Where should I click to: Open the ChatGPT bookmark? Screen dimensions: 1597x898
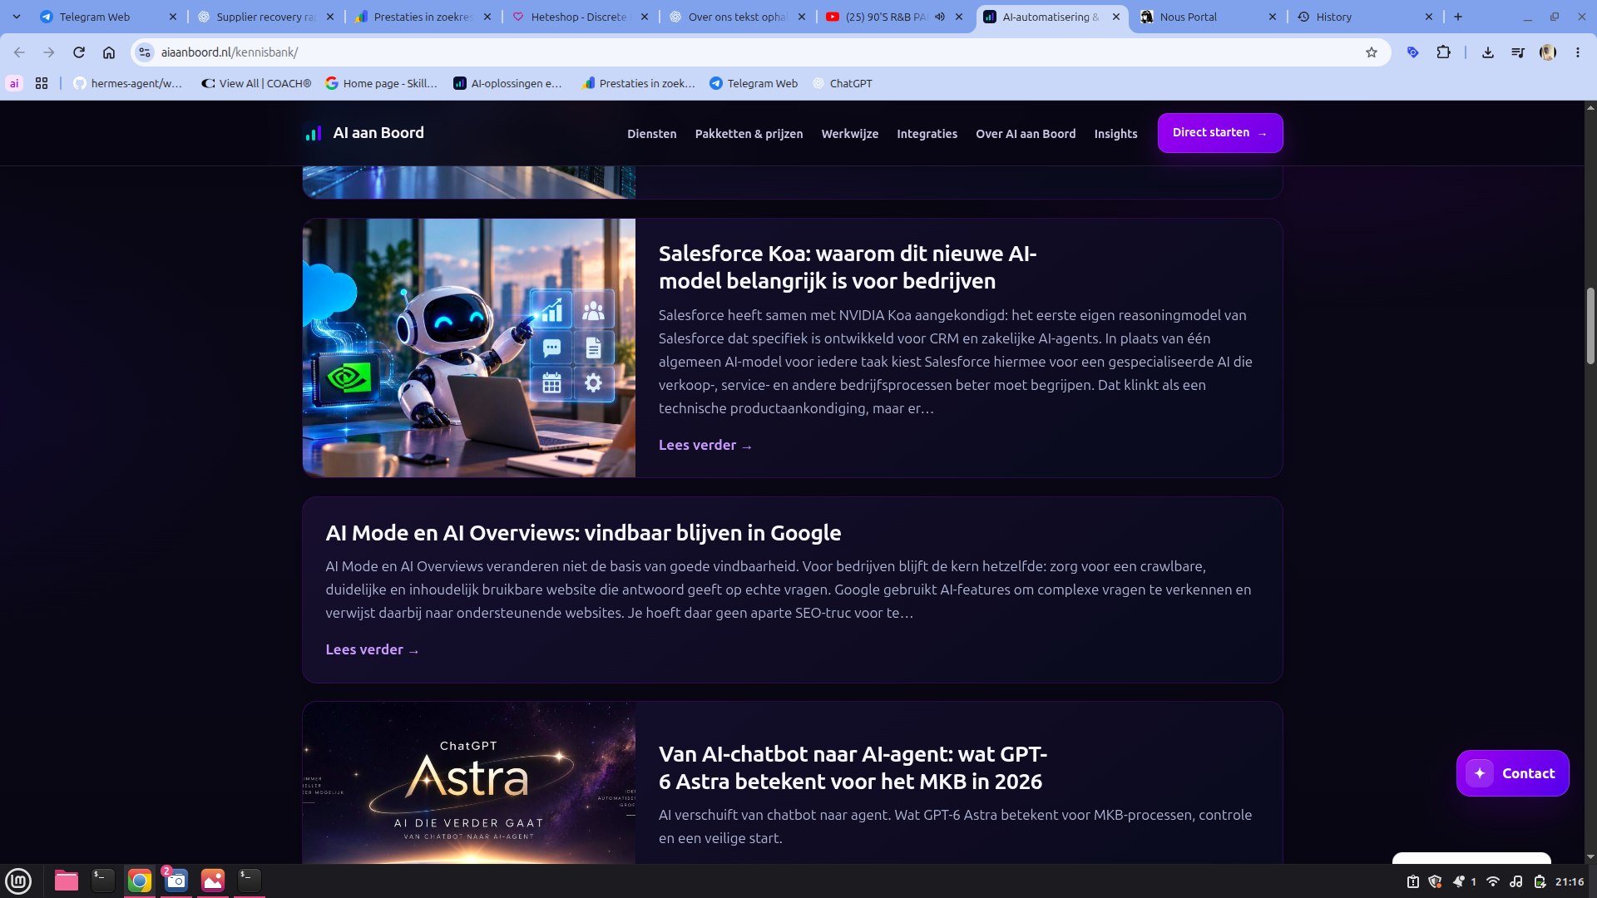point(843,83)
